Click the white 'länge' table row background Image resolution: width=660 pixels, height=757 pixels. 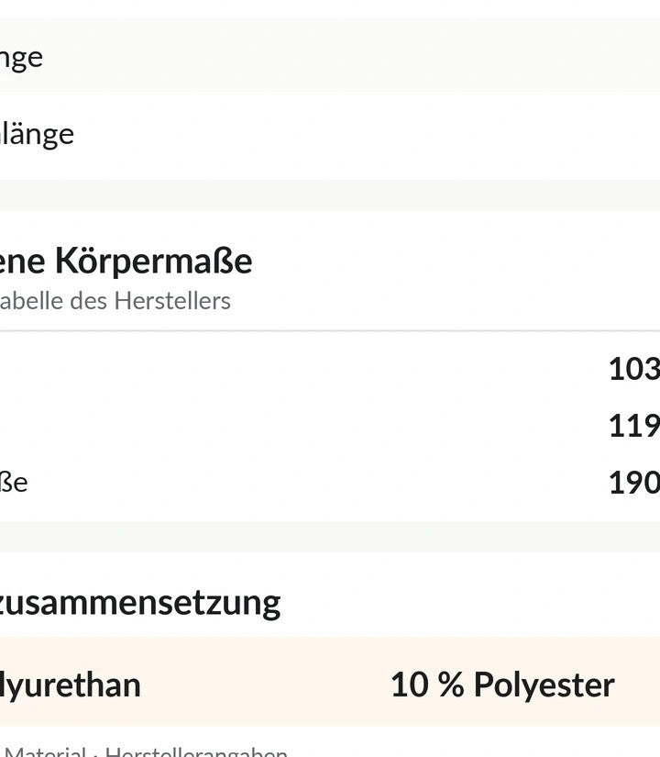(330, 135)
